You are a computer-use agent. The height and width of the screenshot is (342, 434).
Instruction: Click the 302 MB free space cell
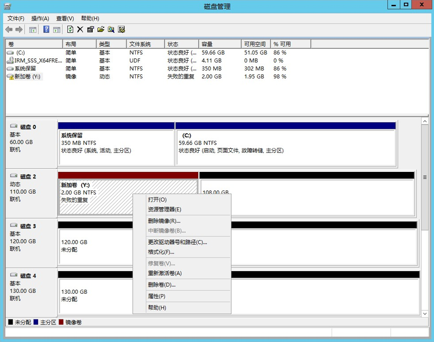coord(254,68)
